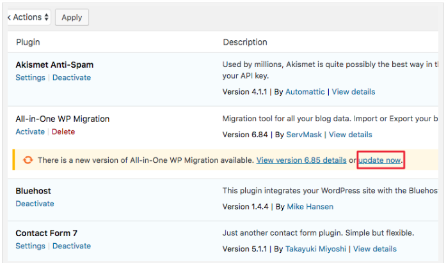Open the Automattic author link
This screenshot has height=263, width=446.
tap(305, 92)
